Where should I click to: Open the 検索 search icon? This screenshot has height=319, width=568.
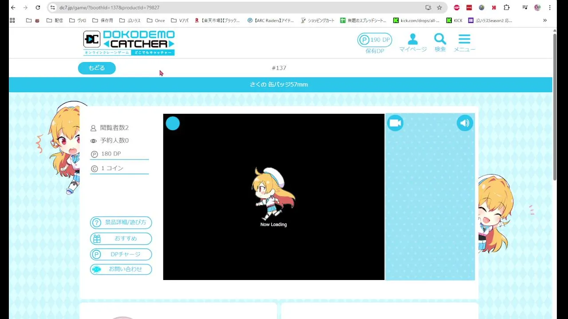point(440,43)
